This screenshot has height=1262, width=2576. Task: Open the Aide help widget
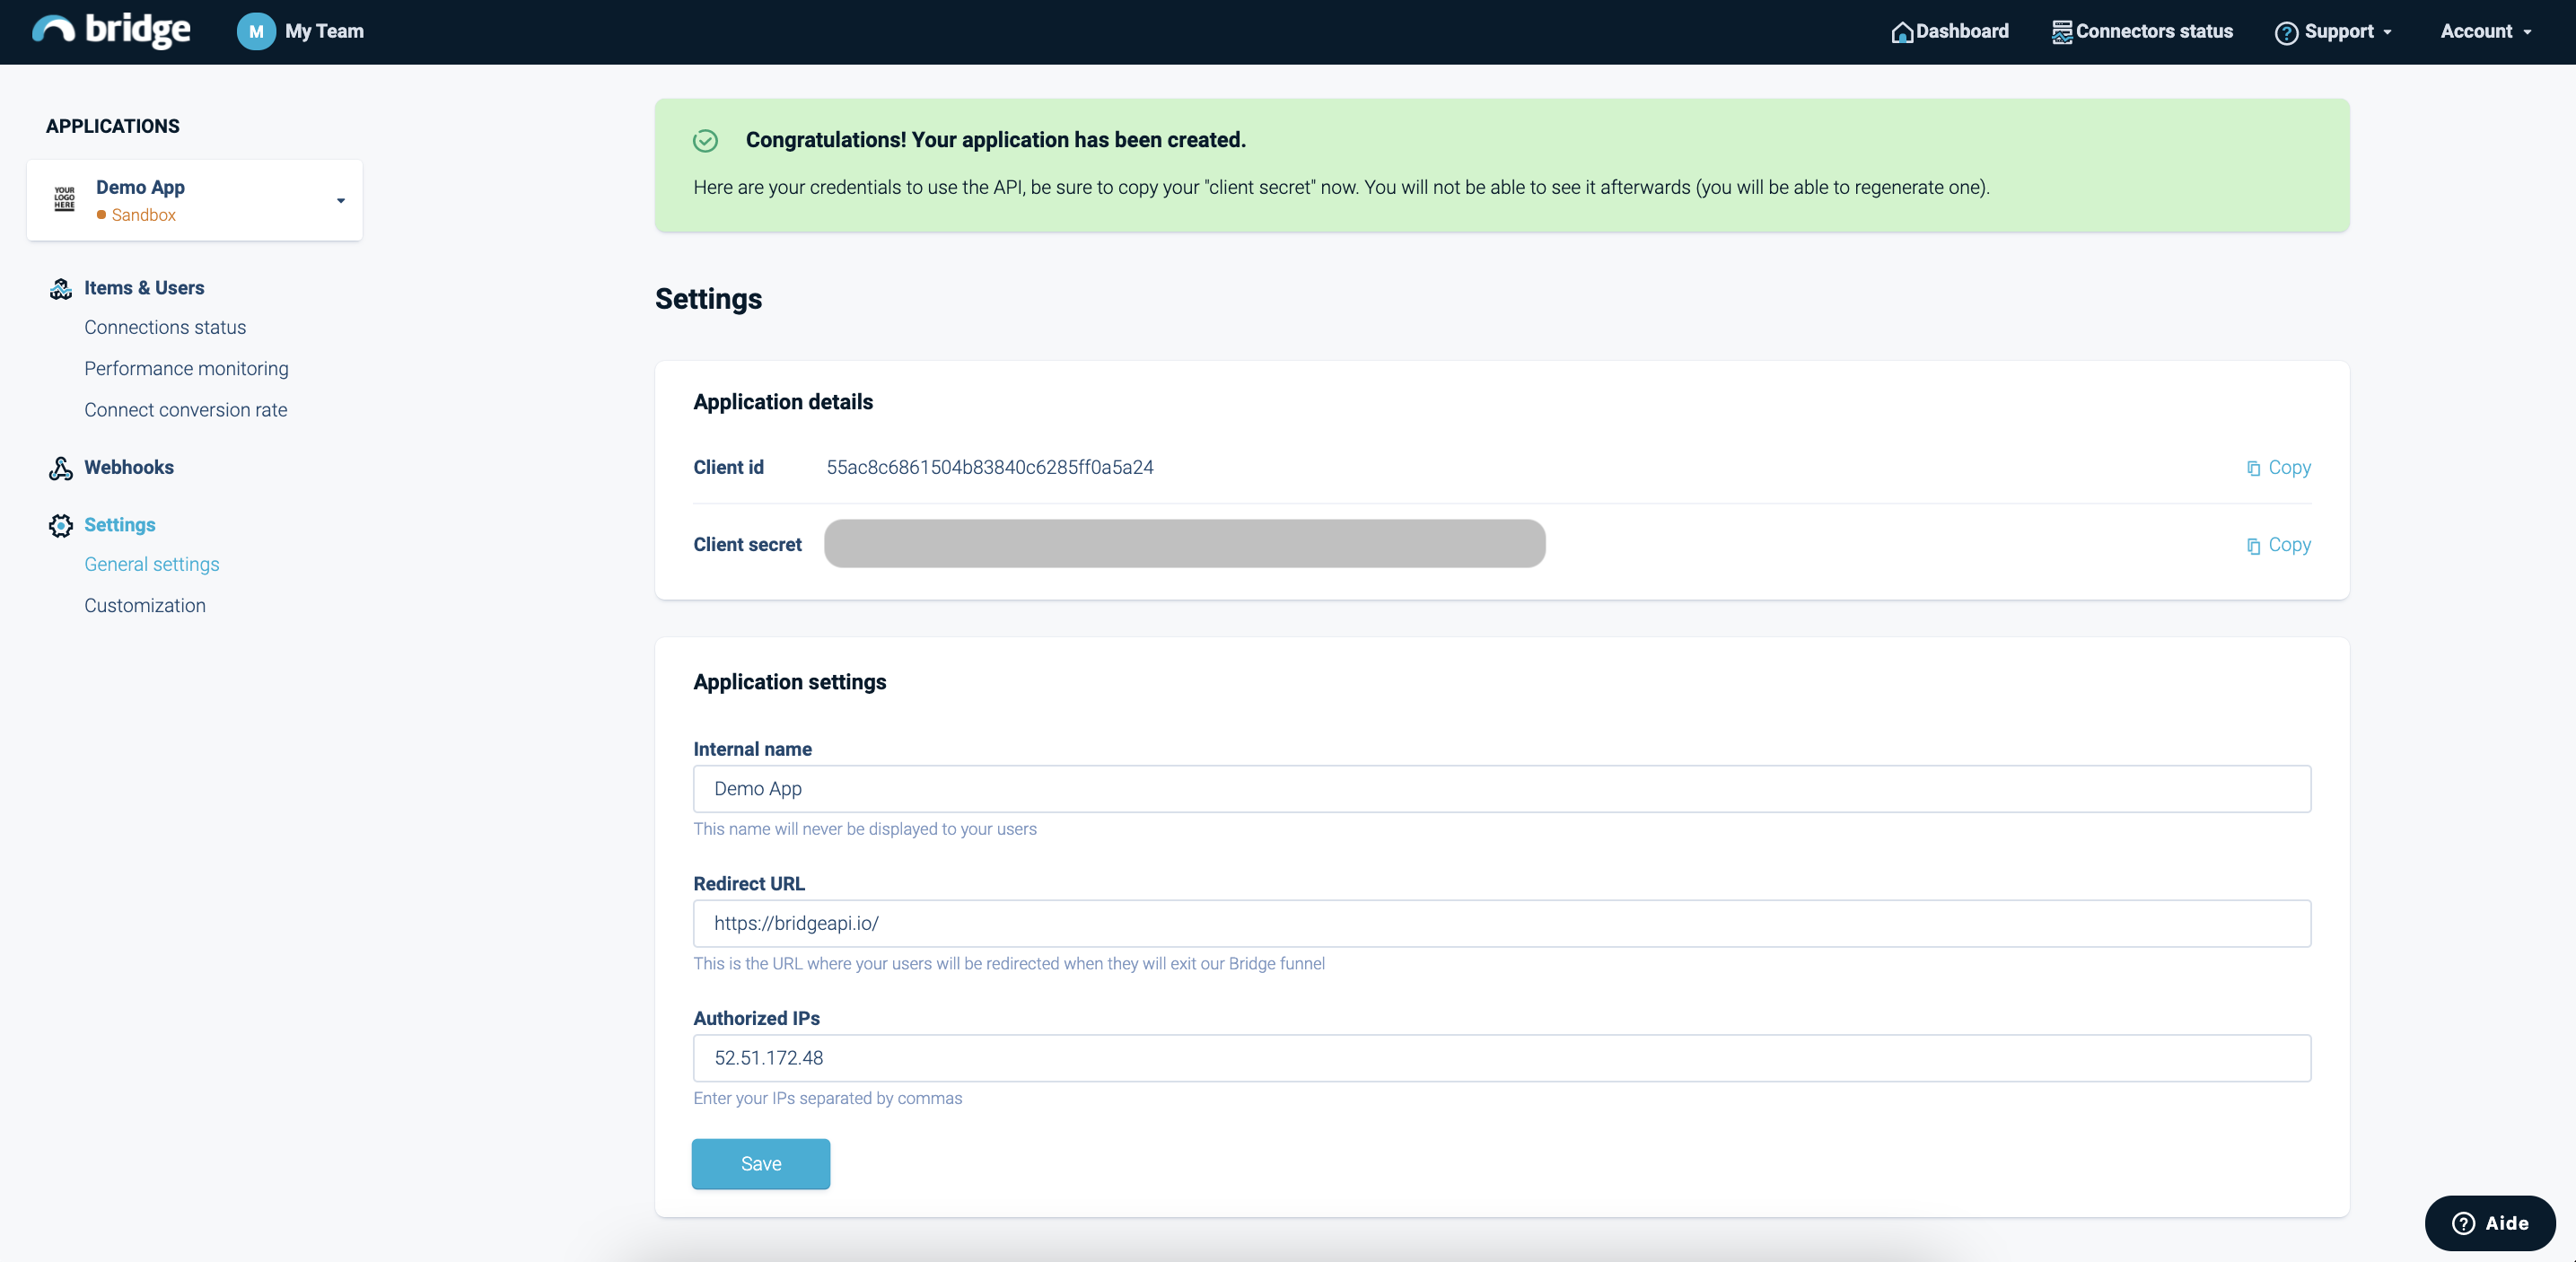point(2489,1223)
